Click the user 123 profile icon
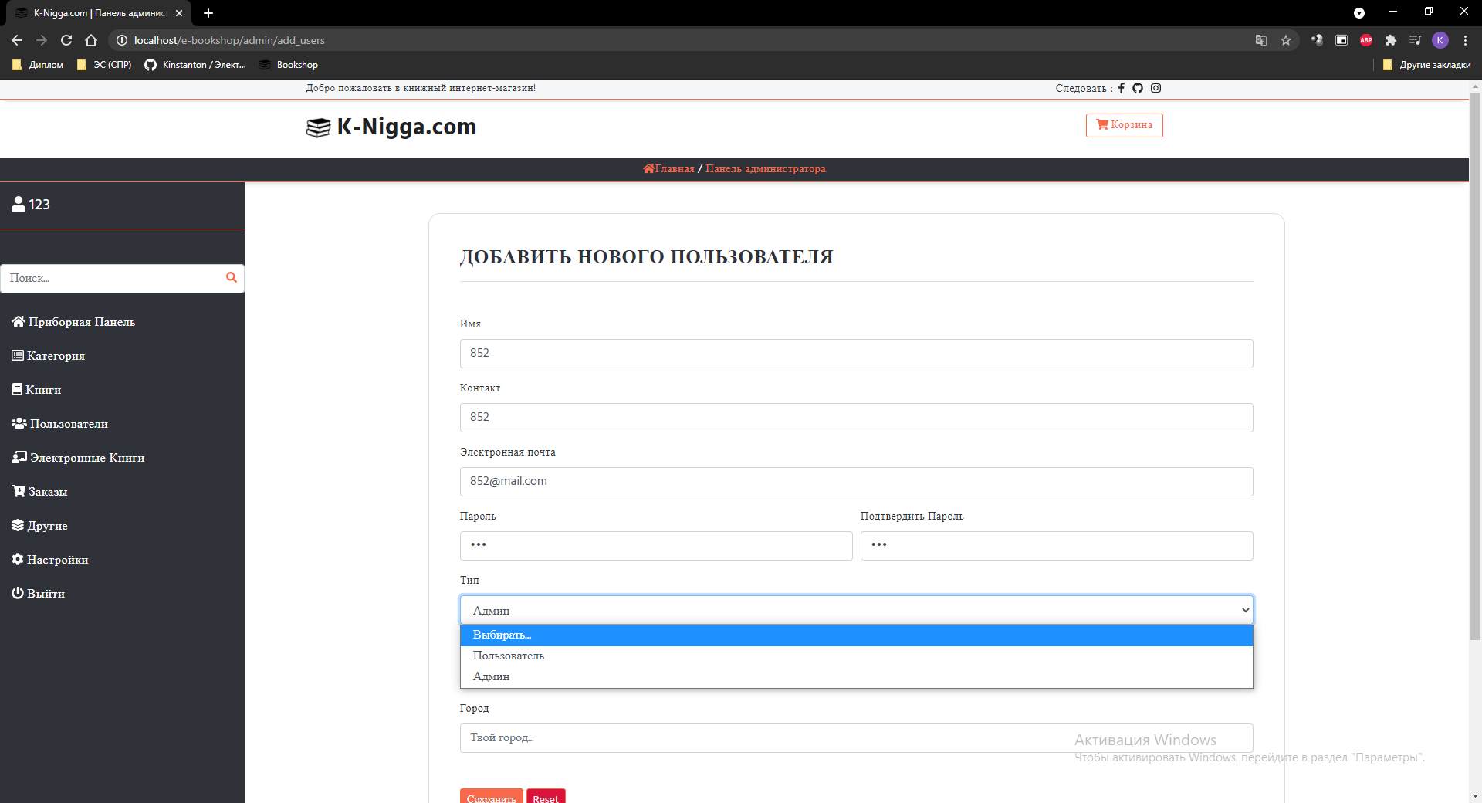 coord(19,204)
